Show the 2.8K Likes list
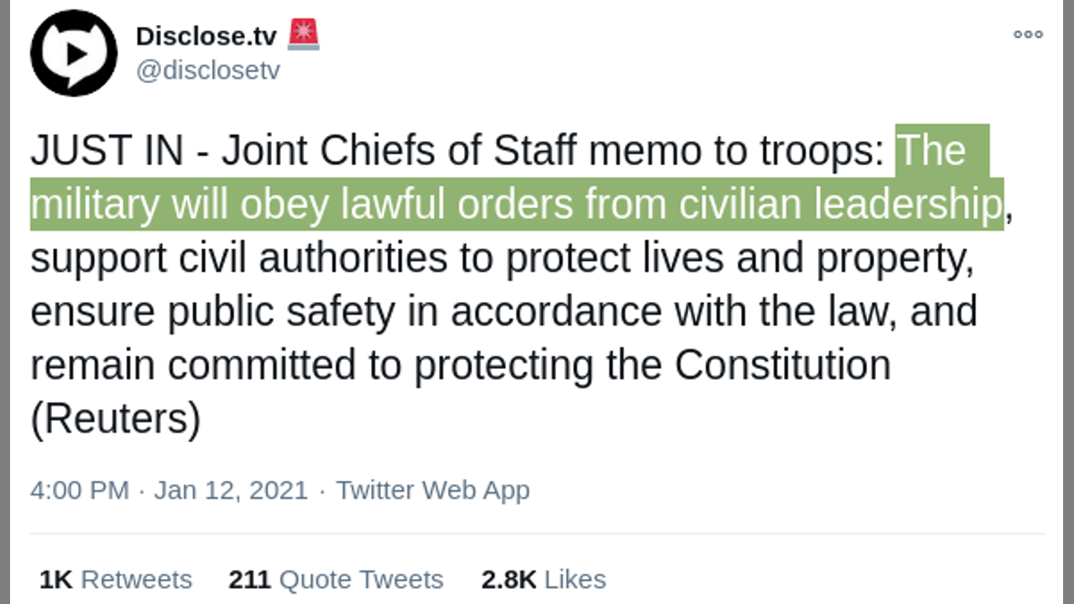 point(543,579)
